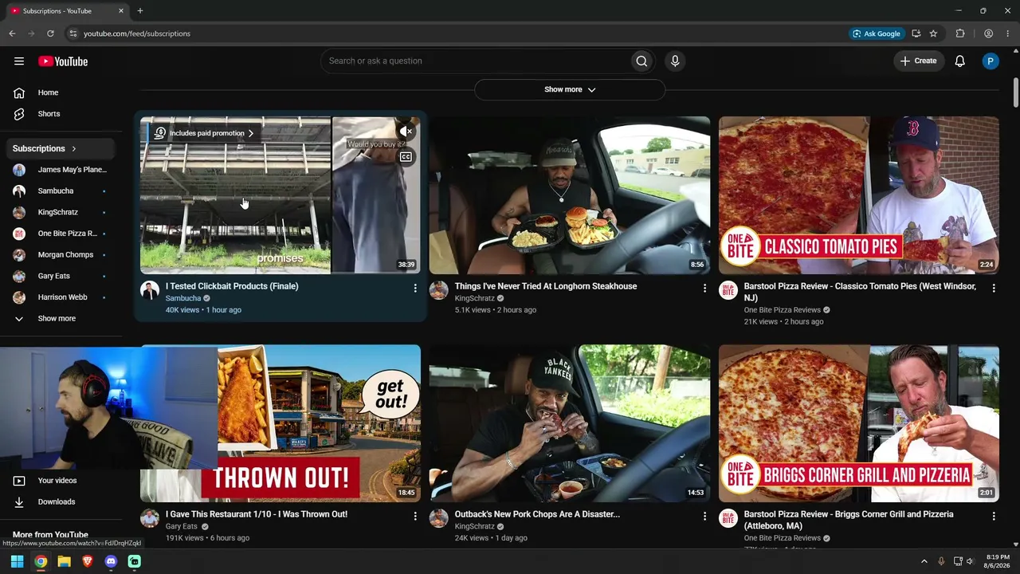Click the page vertical scrollbar
The height and width of the screenshot is (574, 1020).
[1015, 92]
